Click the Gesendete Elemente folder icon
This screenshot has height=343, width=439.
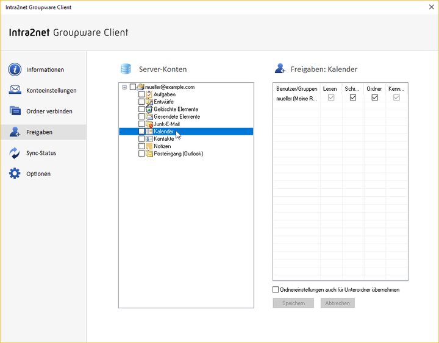point(149,116)
